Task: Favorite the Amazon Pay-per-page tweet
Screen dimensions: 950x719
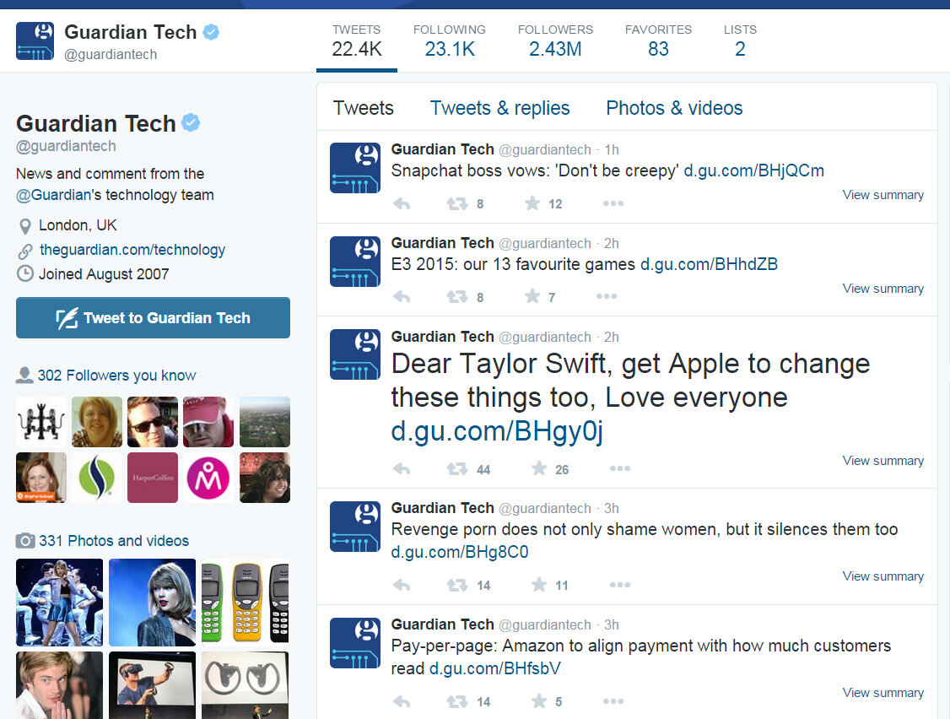Action: (538, 700)
